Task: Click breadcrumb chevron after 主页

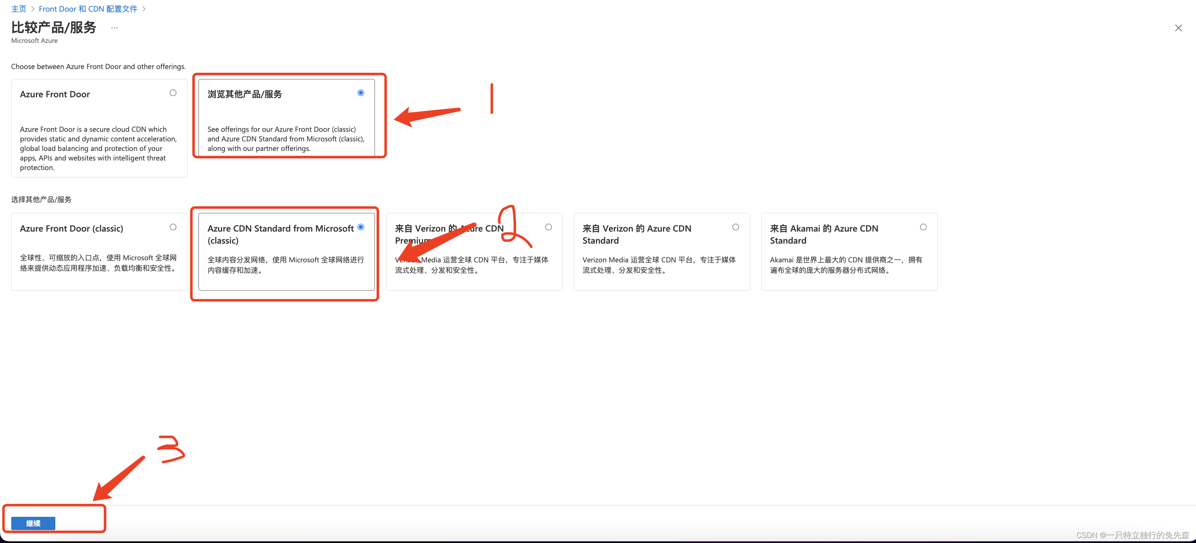Action: tap(32, 9)
